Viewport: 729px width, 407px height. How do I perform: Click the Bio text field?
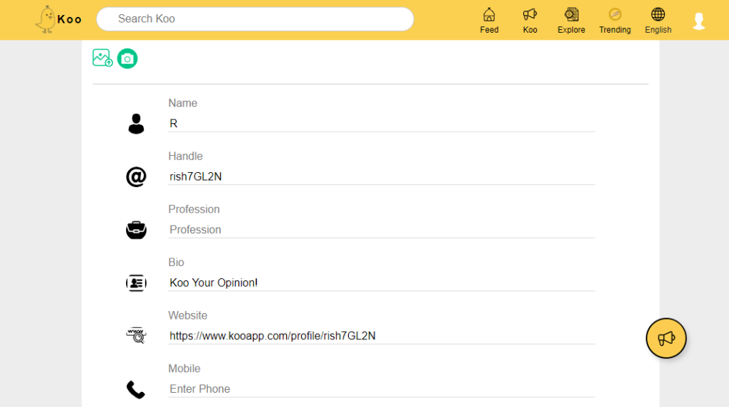pyautogui.click(x=381, y=282)
